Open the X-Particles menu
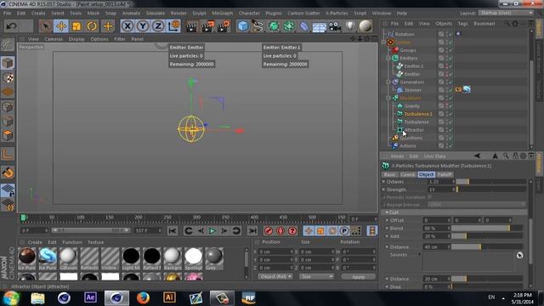The image size is (544, 306). pos(337,14)
